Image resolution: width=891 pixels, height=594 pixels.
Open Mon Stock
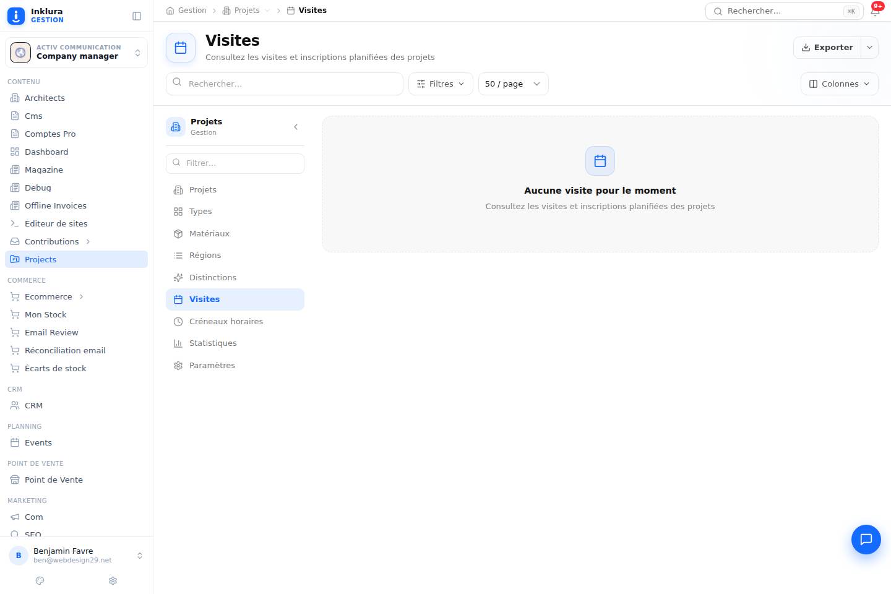coord(76,314)
